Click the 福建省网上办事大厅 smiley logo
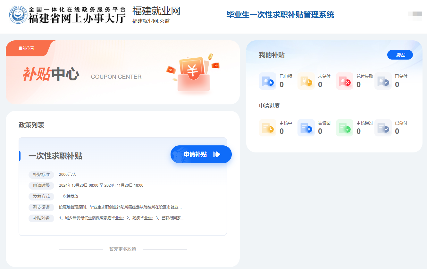This screenshot has width=427, height=269. coord(18,15)
